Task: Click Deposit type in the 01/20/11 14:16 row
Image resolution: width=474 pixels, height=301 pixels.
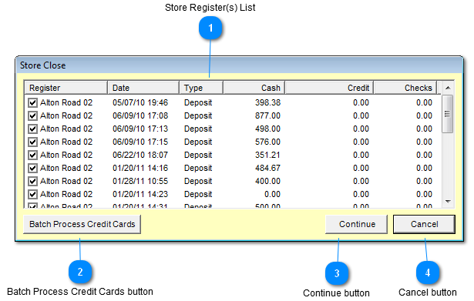Action: pyautogui.click(x=198, y=168)
